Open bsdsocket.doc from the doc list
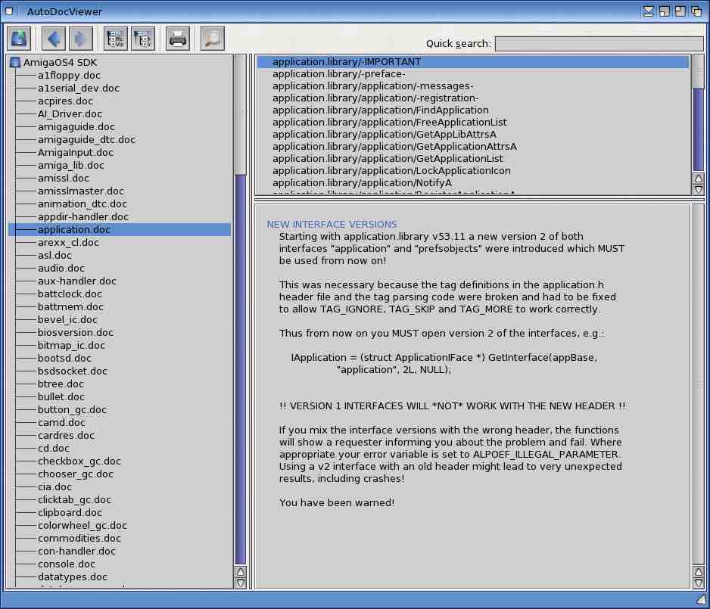Viewport: 710px width, 609px height. [73, 371]
